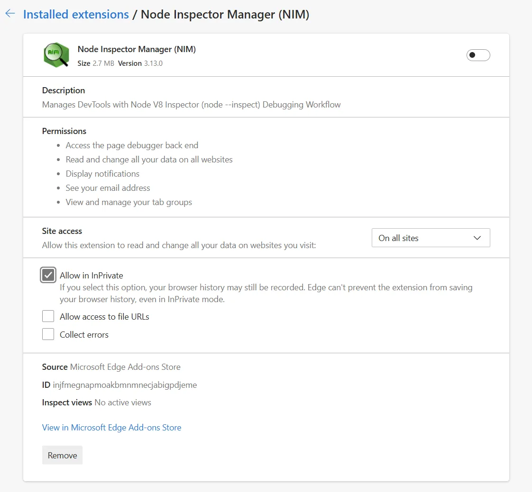Click 'Read and change all your data' permission

(149, 160)
